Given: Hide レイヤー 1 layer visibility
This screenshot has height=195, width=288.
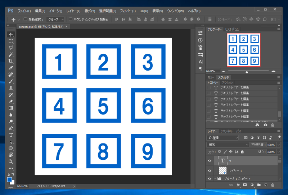Looking at the screenshot, I should [210, 171].
